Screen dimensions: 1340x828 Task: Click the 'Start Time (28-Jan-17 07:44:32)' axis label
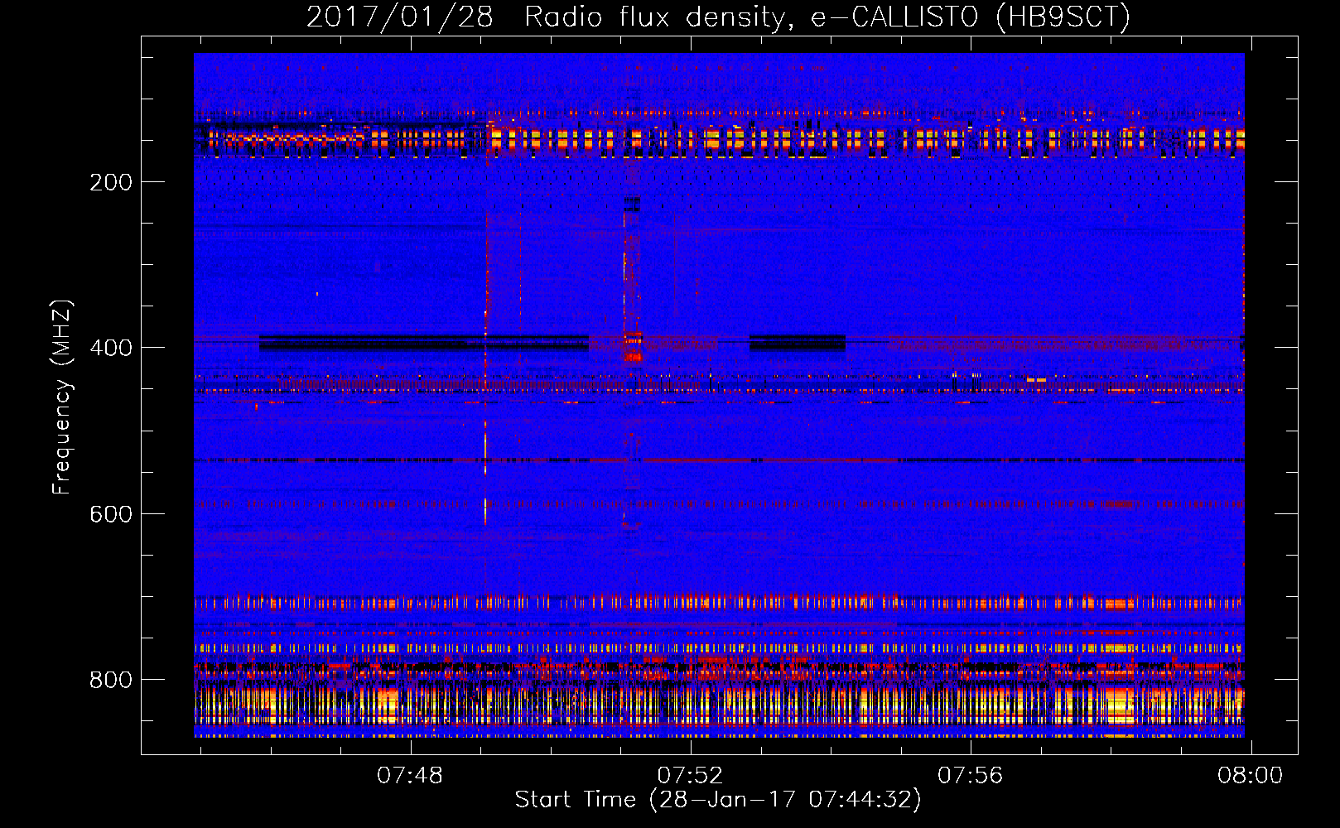pyautogui.click(x=718, y=800)
